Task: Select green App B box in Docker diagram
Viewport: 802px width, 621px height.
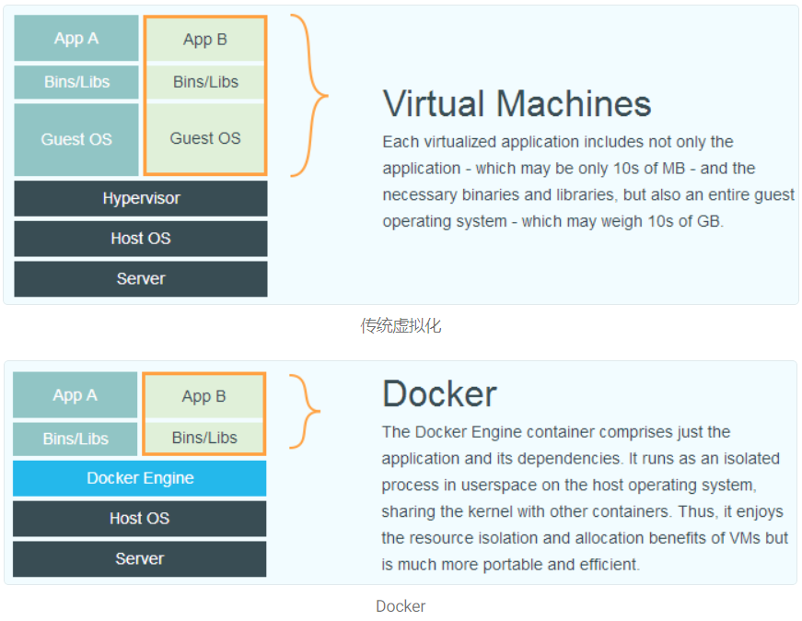Action: pyautogui.click(x=204, y=396)
